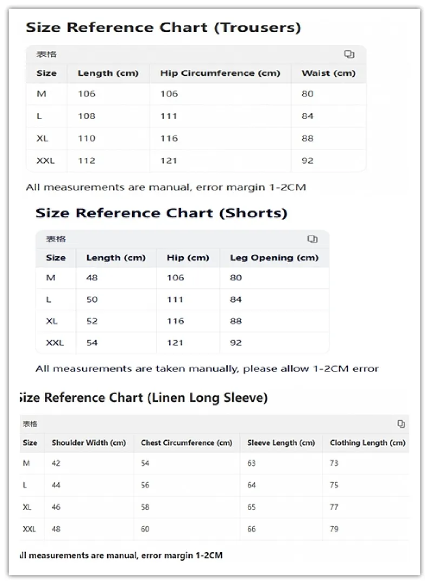Click the Linen Long Sleeve chart heading
Screen dimensions: 429x584
143,398
